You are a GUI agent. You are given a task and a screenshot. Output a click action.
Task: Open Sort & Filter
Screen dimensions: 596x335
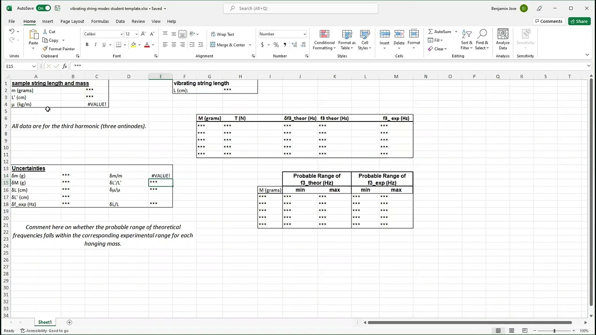pyautogui.click(x=467, y=40)
